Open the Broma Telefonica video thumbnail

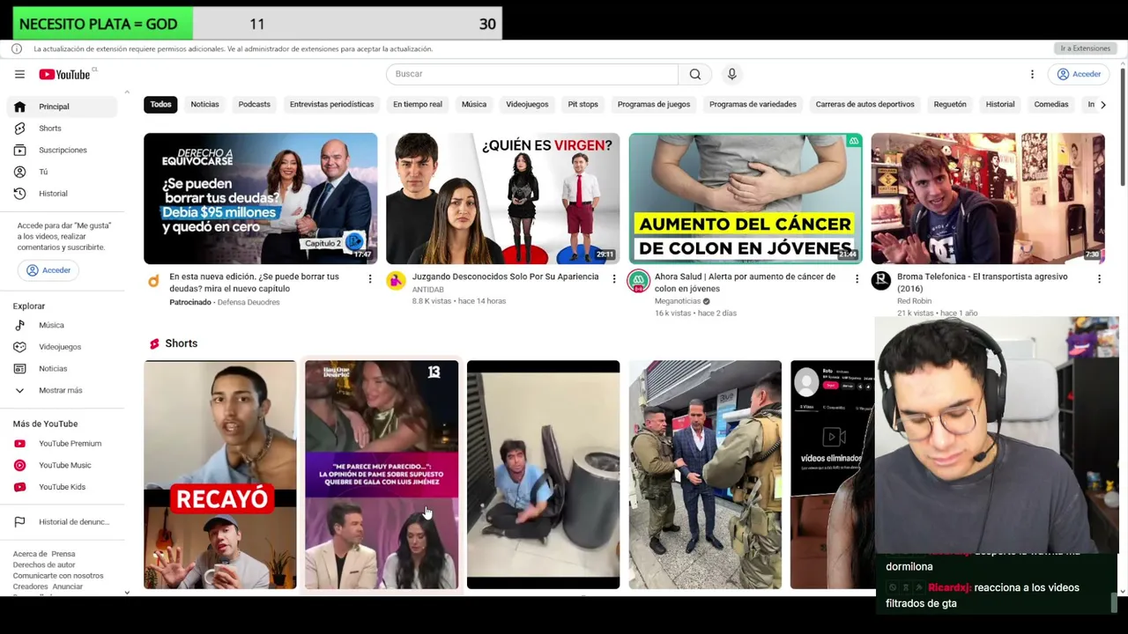tap(988, 198)
